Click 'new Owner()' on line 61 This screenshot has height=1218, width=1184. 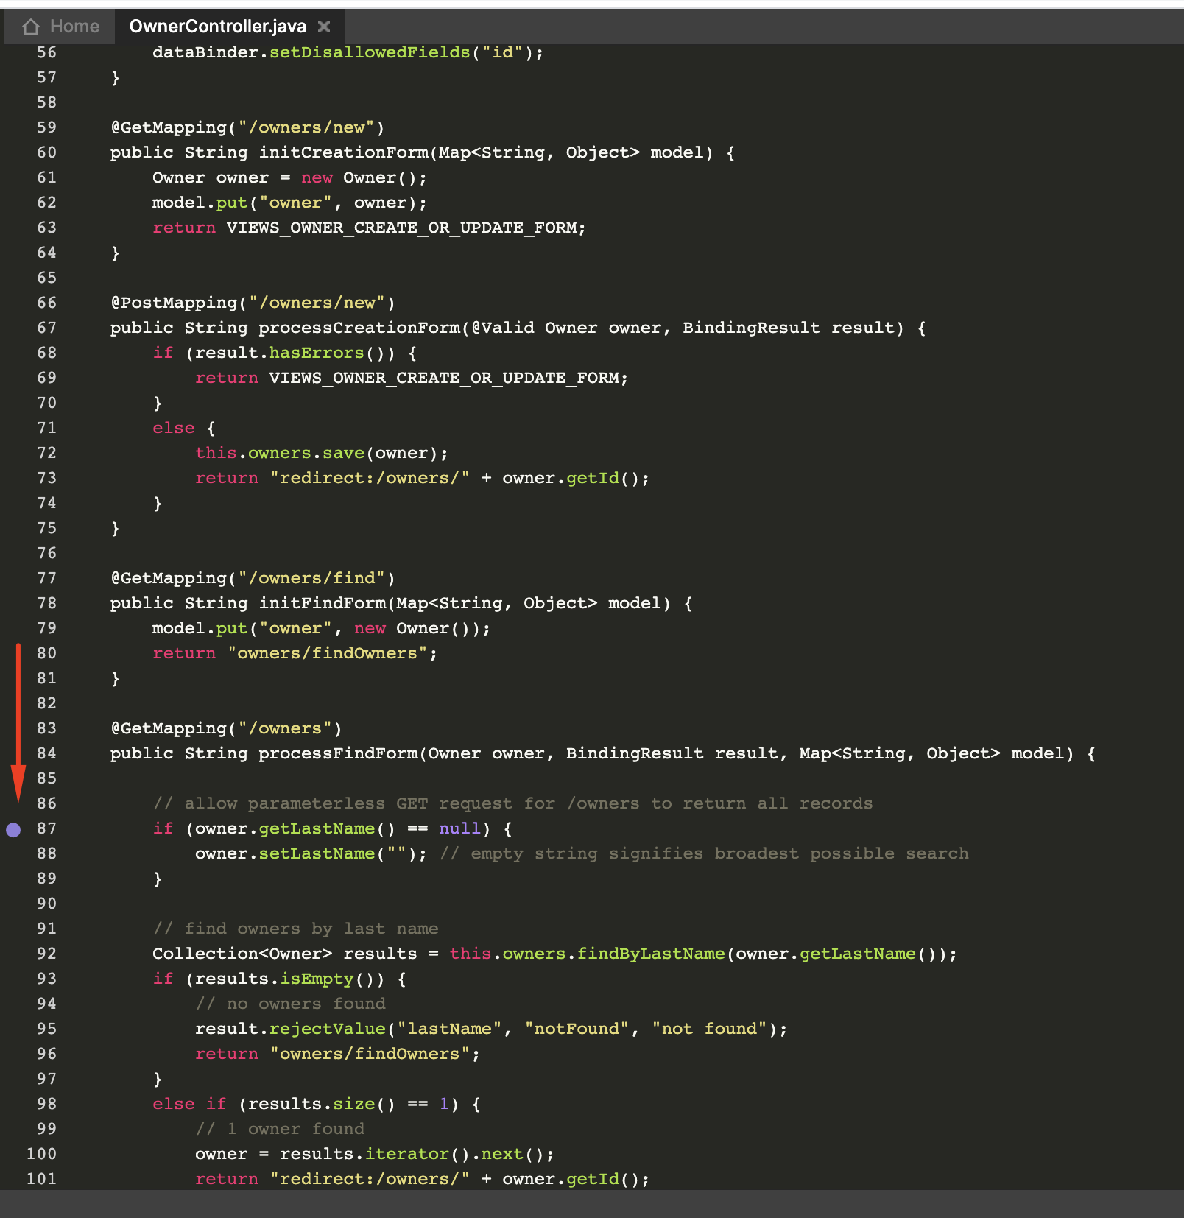coord(359,177)
